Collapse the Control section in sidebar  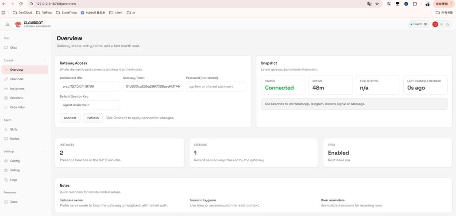tap(45, 60)
